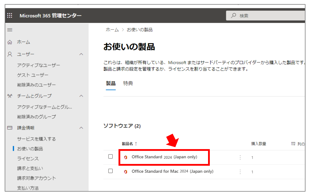Open アクティブなユーザー in sidebar
The height and width of the screenshot is (196, 309).
pyautogui.click(x=38, y=65)
